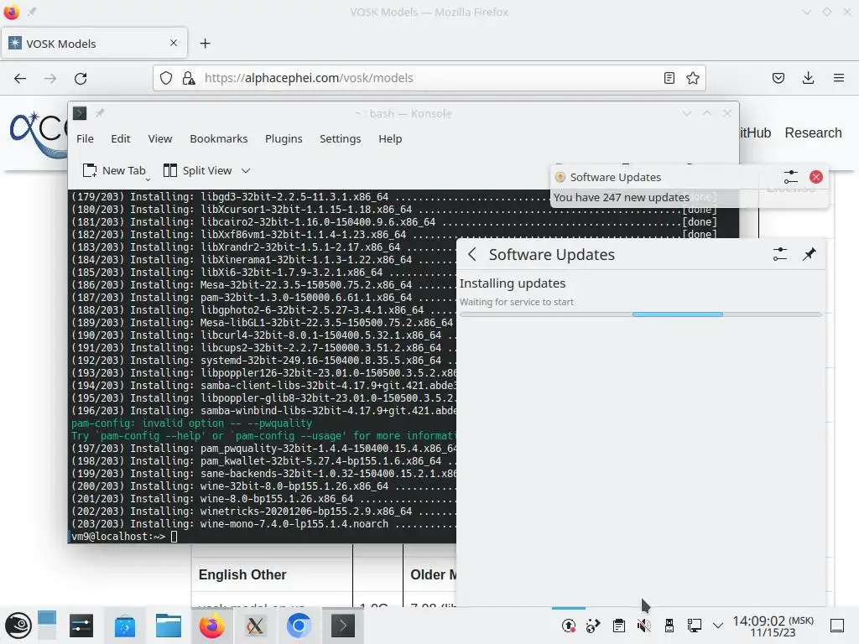Open configure icon on updates notification
The width and height of the screenshot is (859, 644).
790,177
